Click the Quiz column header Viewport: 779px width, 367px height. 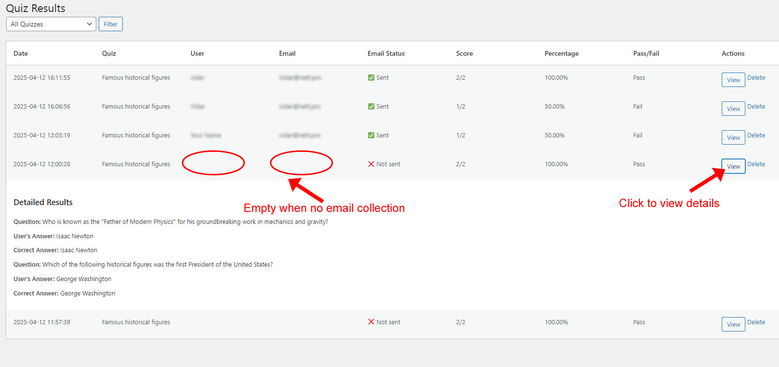click(x=109, y=53)
